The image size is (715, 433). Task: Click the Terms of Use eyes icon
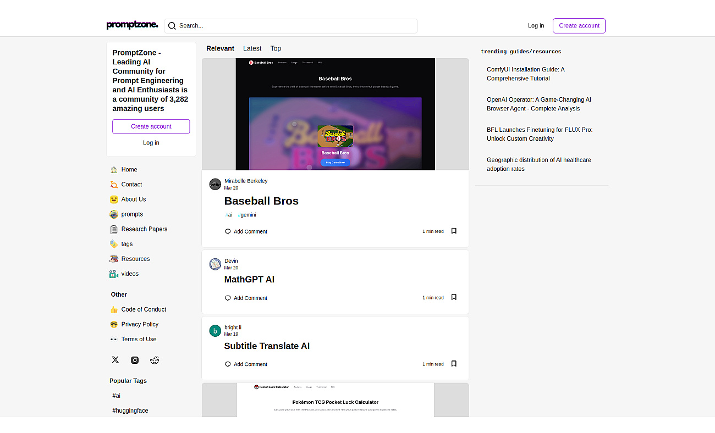pyautogui.click(x=114, y=340)
